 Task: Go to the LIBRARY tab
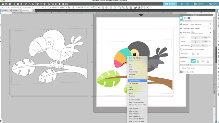(199, 4)
